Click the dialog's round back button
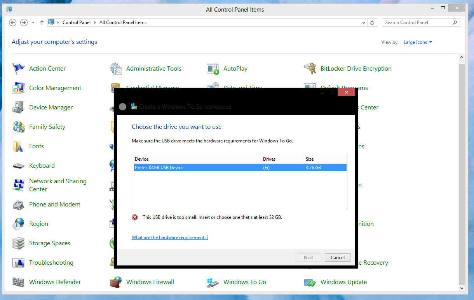 [x=122, y=107]
